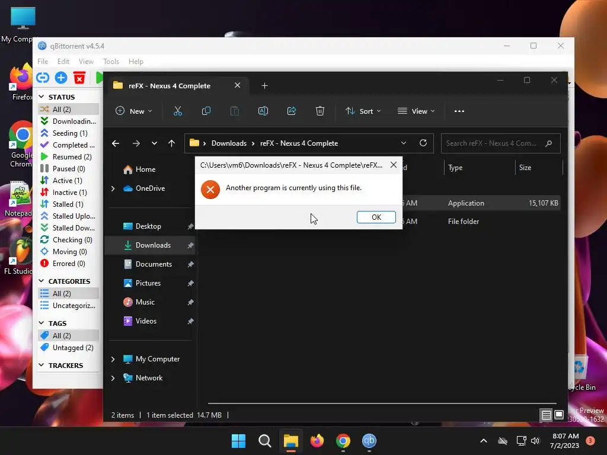Select Untagged (2) in qBittorrent
Image resolution: width=607 pixels, height=455 pixels.
(69, 347)
